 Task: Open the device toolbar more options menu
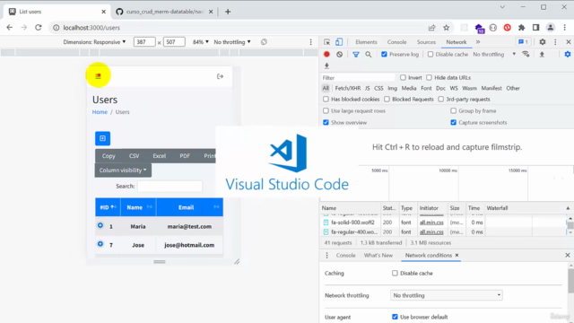click(311, 42)
